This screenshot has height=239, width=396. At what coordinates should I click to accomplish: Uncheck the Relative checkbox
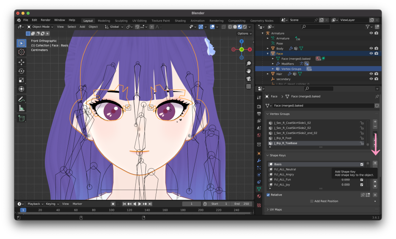(x=268, y=195)
